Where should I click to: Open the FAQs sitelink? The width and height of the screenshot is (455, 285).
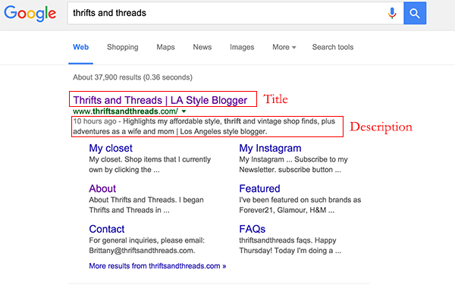[x=253, y=229]
